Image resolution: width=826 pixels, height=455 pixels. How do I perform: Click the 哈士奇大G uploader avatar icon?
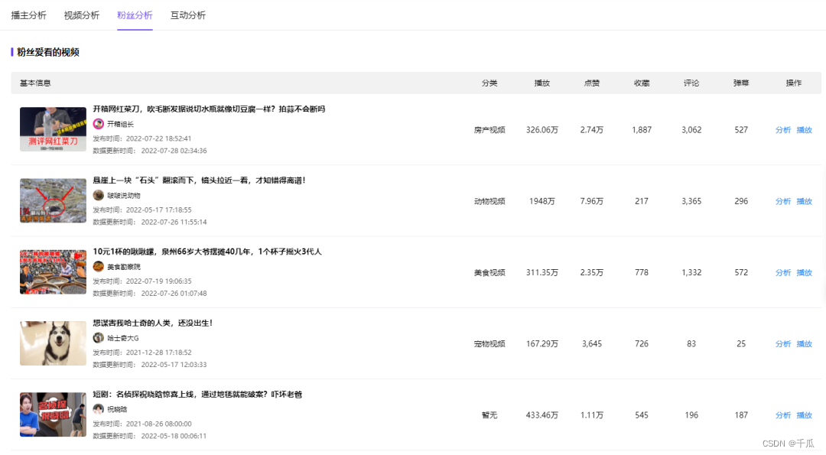[98, 337]
